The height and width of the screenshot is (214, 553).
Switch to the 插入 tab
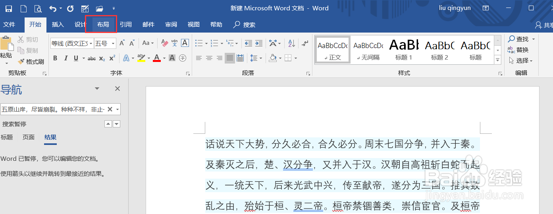click(x=58, y=25)
